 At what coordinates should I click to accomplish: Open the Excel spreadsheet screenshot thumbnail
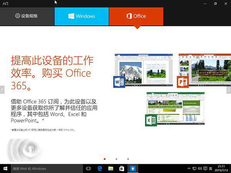[x=176, y=108]
